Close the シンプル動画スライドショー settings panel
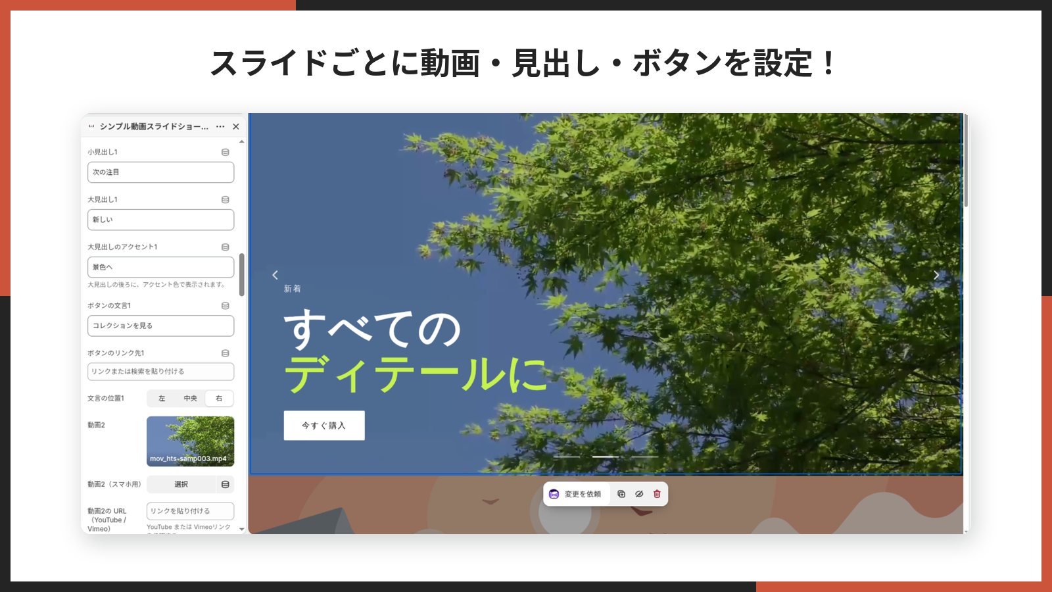The image size is (1052, 592). [236, 126]
